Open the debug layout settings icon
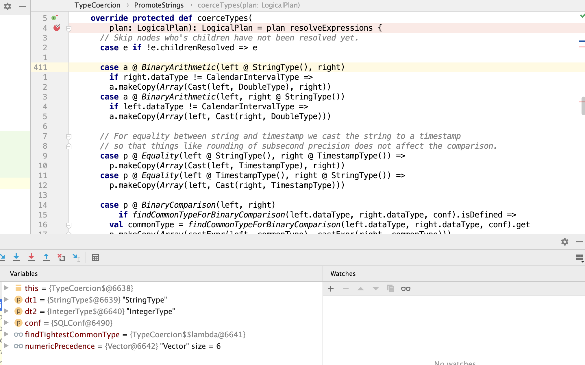 point(580,258)
